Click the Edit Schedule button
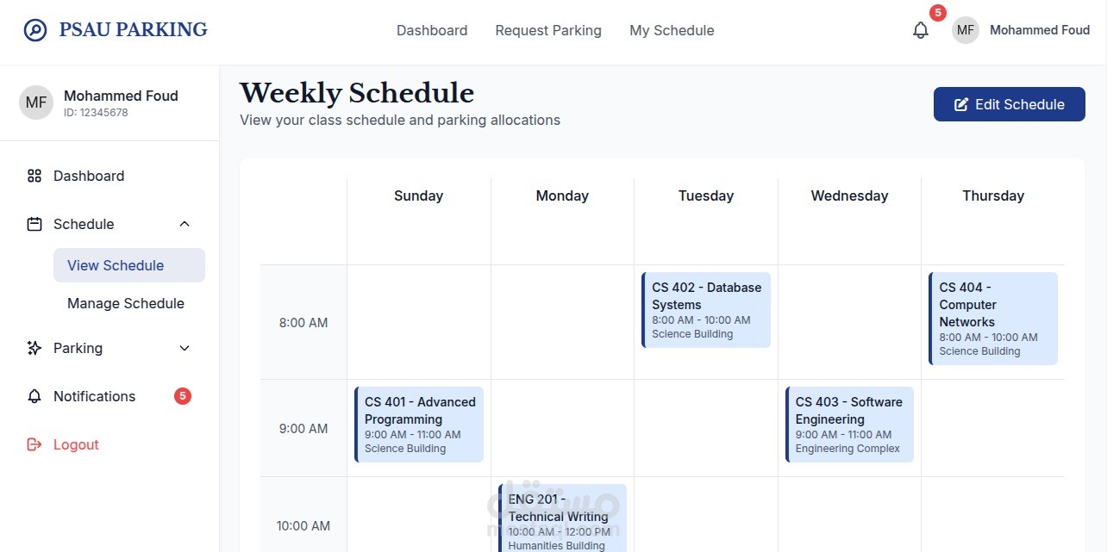Screen dimensions: 1107x552 tap(1010, 104)
